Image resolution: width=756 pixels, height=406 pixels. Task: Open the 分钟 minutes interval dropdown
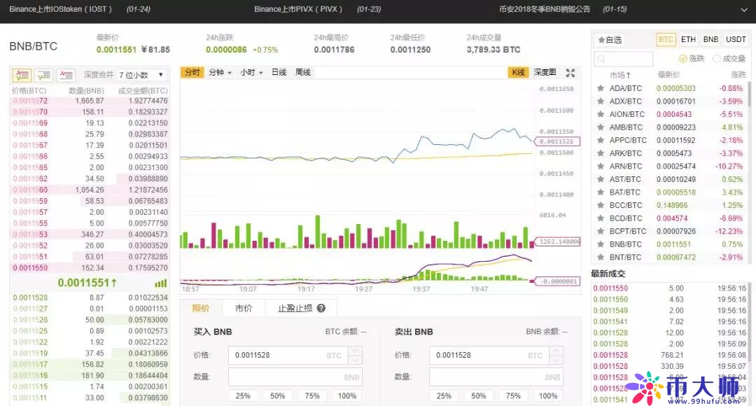tap(220, 72)
